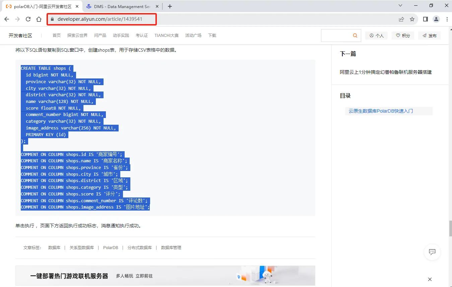Open the 考认证 nav item
This screenshot has width=452, height=287.
(x=142, y=36)
